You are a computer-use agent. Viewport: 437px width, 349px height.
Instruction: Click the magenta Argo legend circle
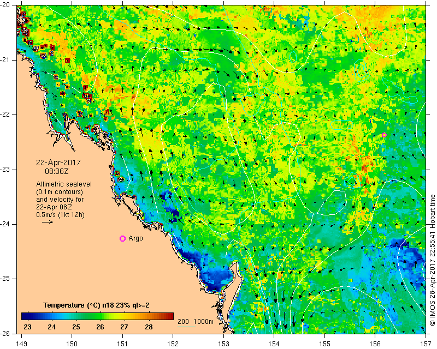(122, 238)
